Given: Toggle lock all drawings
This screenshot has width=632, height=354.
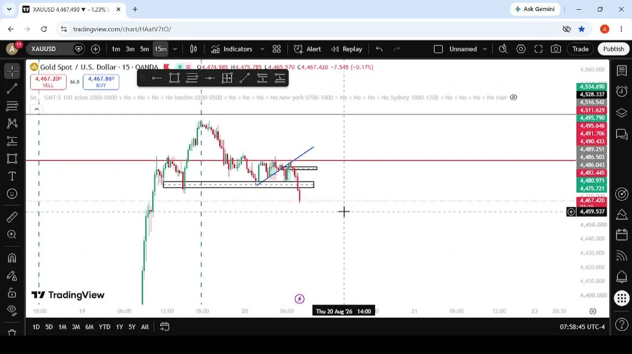Looking at the screenshot, I should tap(12, 293).
